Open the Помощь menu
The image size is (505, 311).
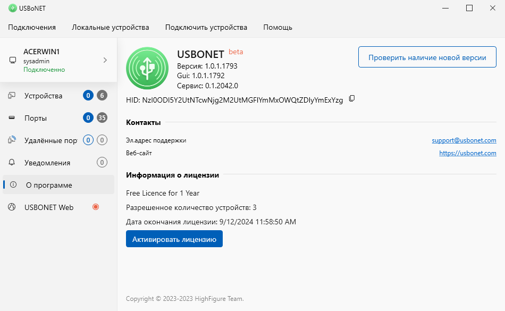click(277, 27)
